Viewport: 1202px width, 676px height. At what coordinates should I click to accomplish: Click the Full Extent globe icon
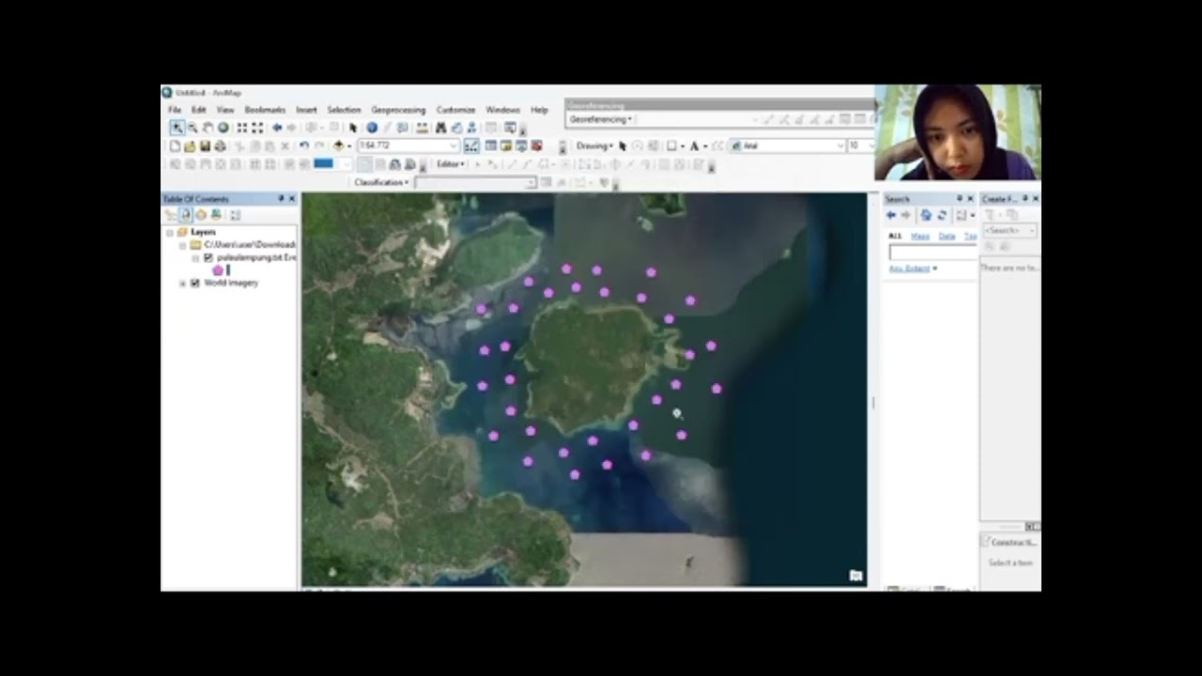coord(223,128)
